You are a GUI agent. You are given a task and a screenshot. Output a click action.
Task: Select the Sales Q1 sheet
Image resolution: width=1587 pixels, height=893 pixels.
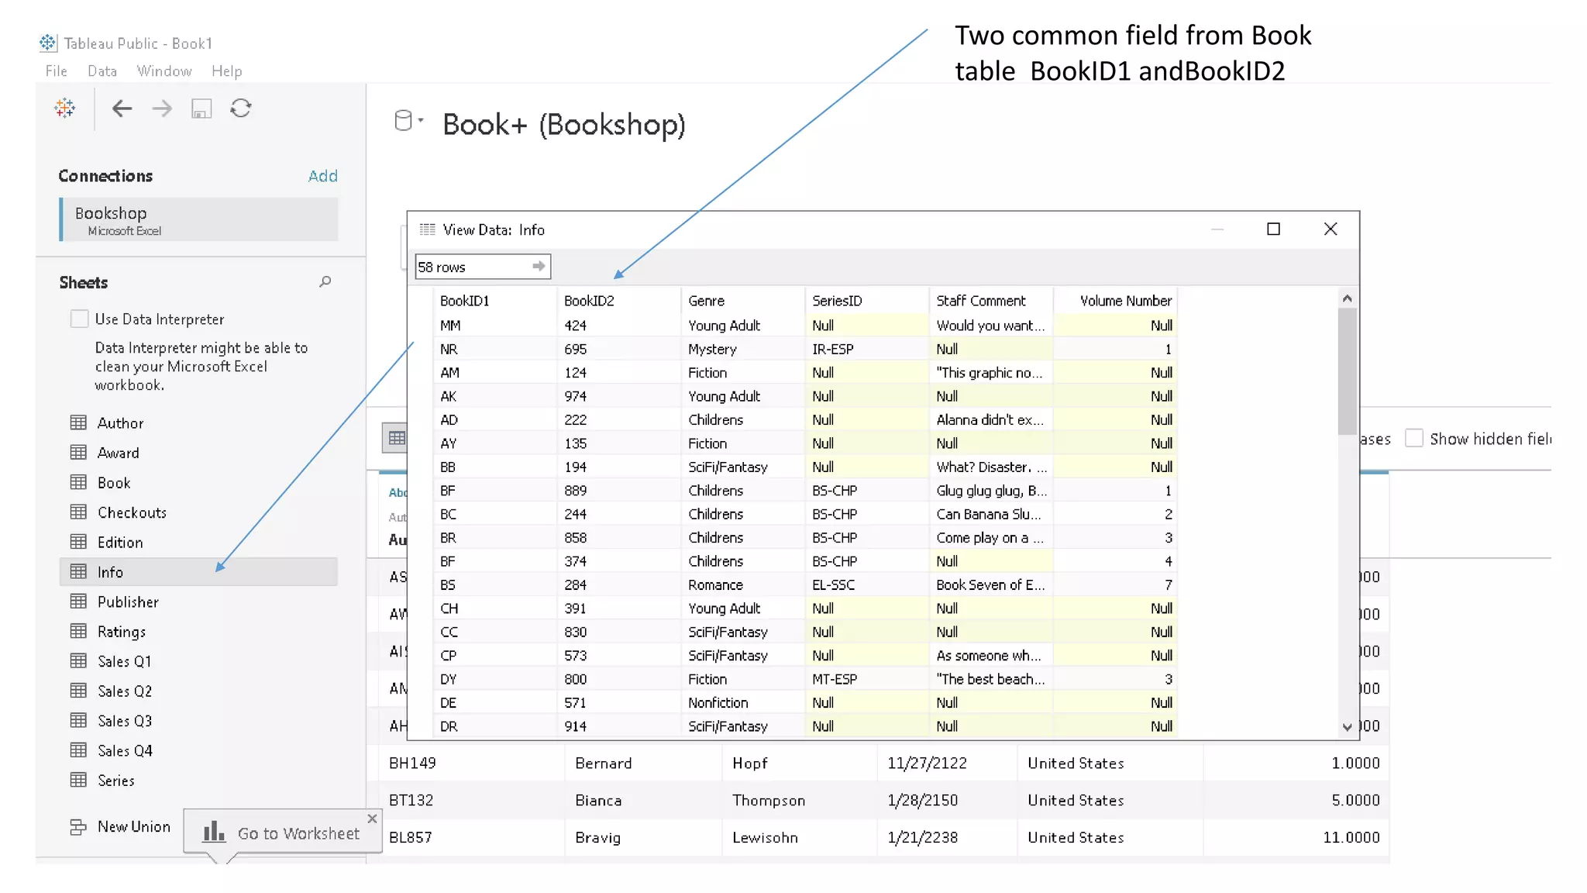(125, 661)
